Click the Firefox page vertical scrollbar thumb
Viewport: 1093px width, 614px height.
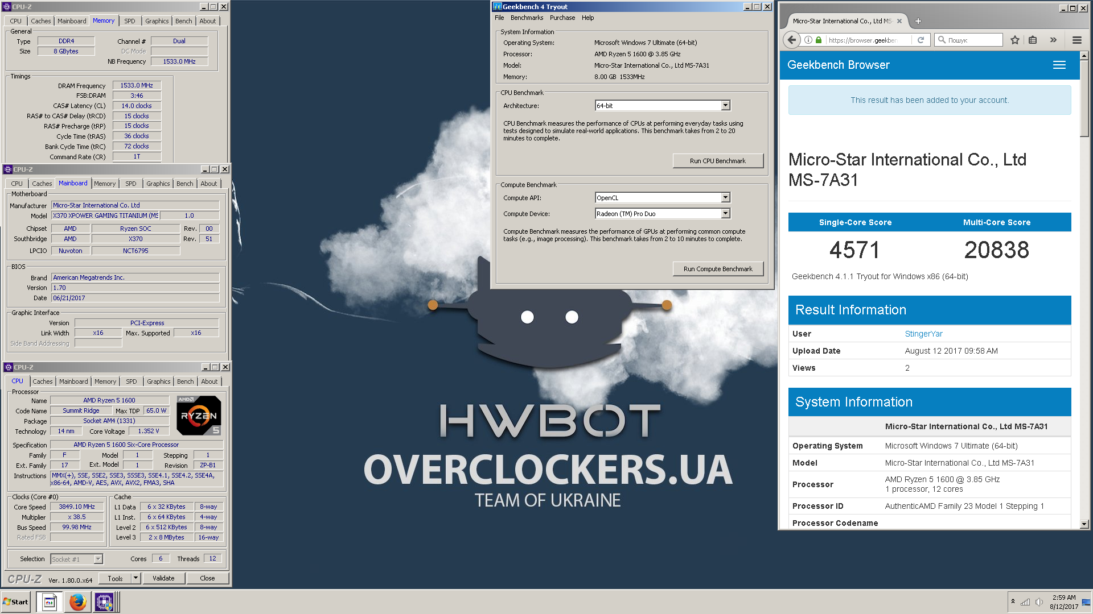[1084, 98]
